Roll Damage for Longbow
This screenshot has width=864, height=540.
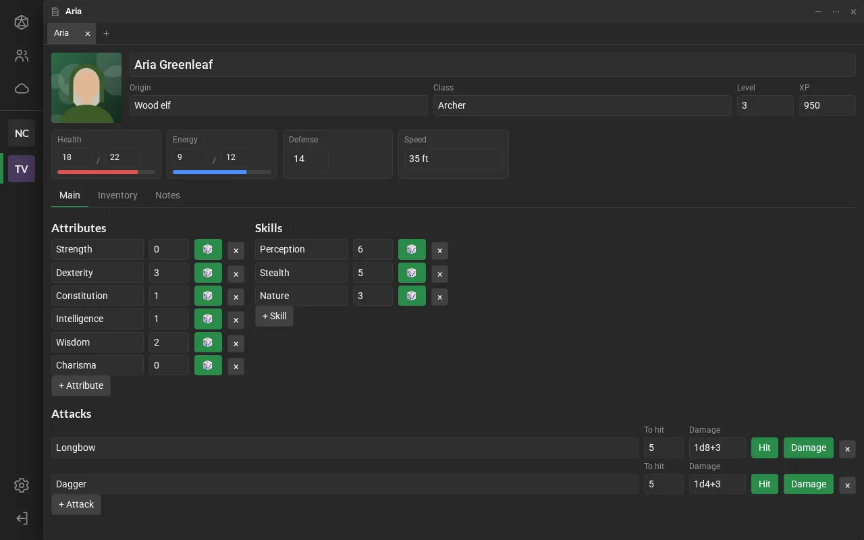(809, 448)
